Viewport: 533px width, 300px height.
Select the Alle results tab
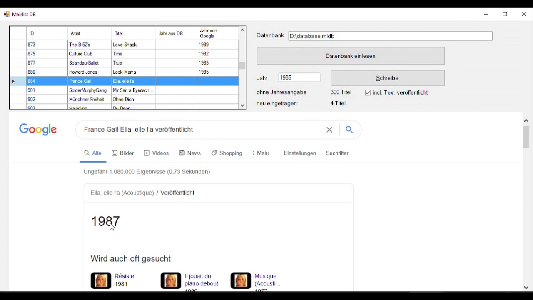coord(93,153)
